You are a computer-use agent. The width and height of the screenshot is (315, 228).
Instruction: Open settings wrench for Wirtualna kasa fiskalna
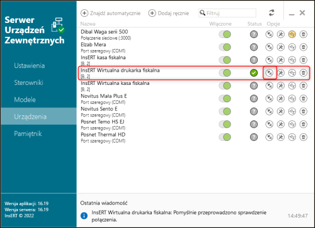pyautogui.click(x=281, y=86)
